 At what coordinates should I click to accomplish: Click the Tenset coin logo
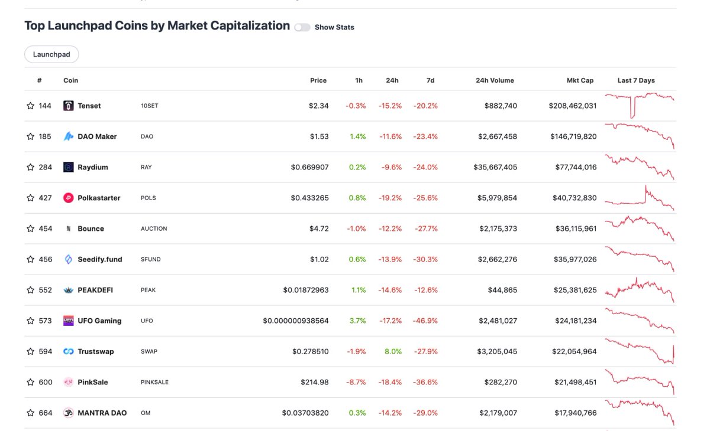coord(69,106)
